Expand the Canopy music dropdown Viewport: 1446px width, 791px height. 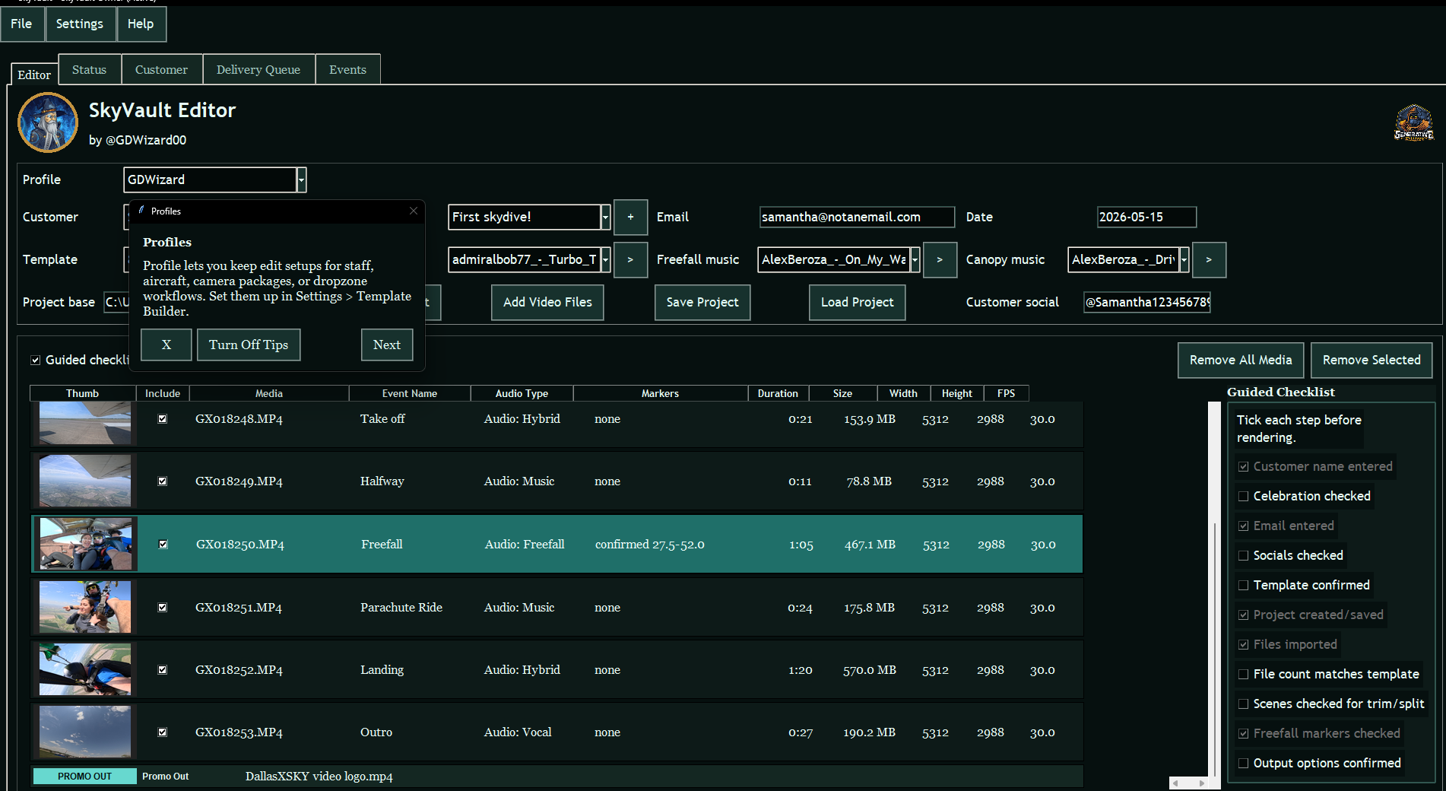pyautogui.click(x=1184, y=259)
